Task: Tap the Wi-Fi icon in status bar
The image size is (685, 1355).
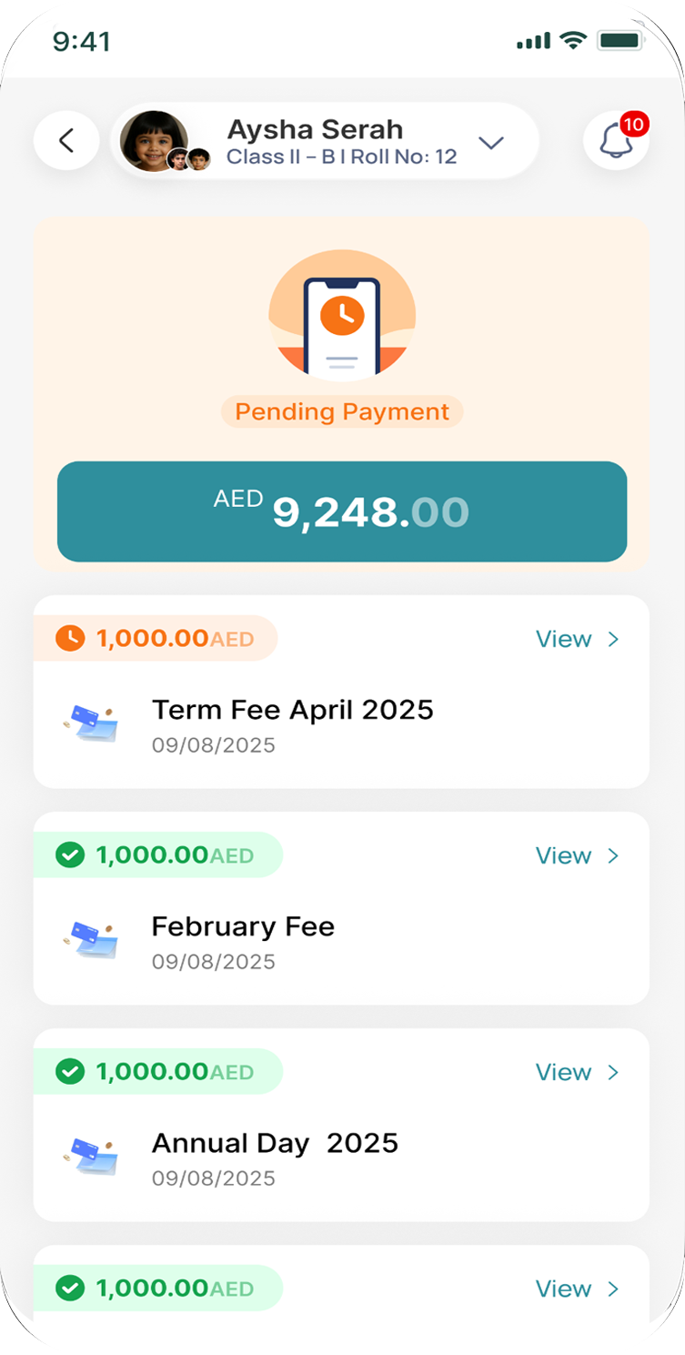Action: coord(573,40)
